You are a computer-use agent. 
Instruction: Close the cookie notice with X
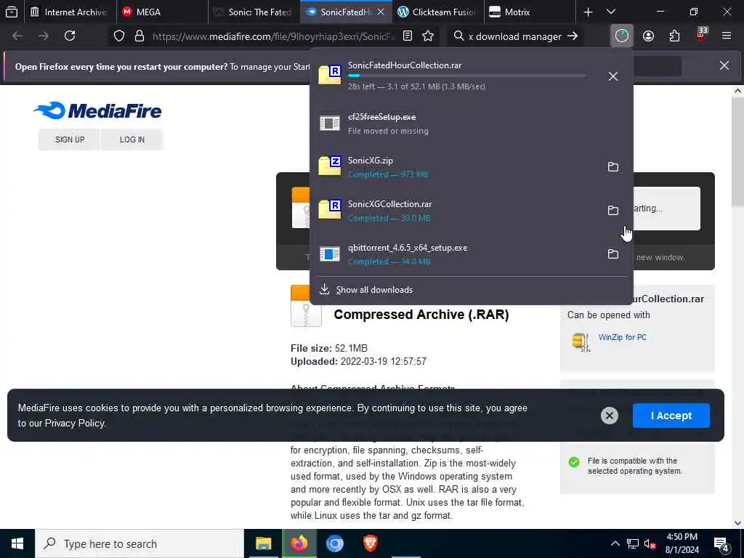click(610, 416)
